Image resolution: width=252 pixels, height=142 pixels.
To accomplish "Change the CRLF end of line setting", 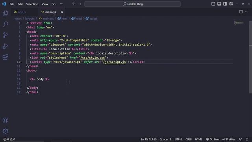I will (x=189, y=139).
